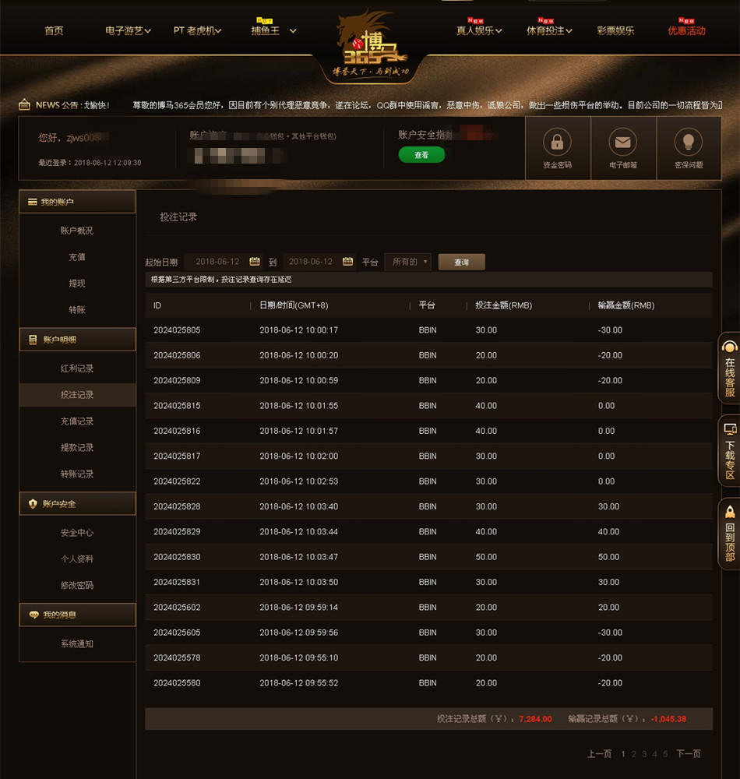Open the 密保问题 lightbulb icon

(x=688, y=142)
